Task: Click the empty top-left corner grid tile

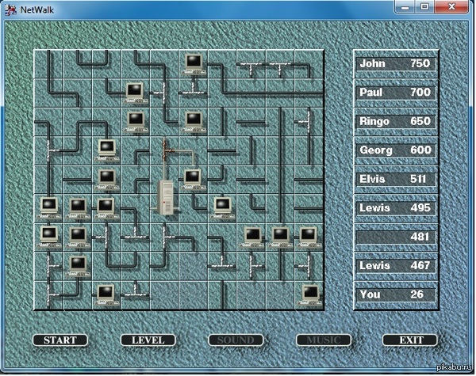Action: (48, 63)
